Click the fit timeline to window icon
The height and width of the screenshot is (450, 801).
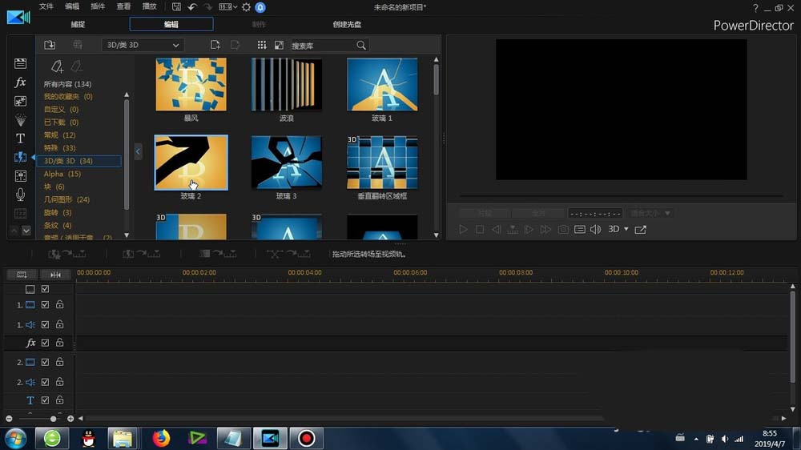point(55,275)
